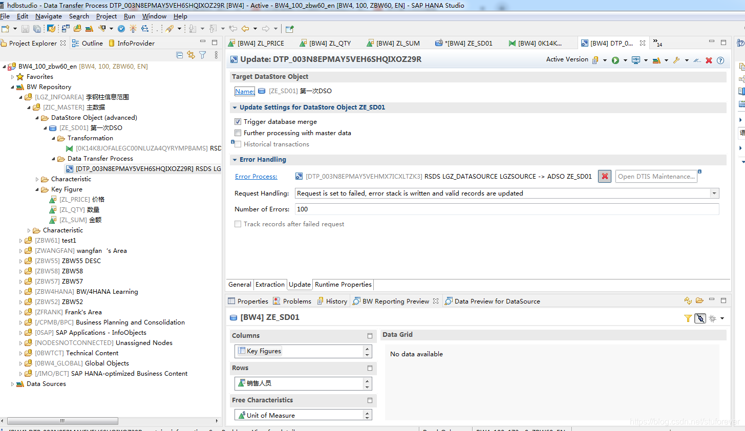Screen dimensions: 745x431
Task: Collapse the Error Handling section
Action: click(235, 160)
